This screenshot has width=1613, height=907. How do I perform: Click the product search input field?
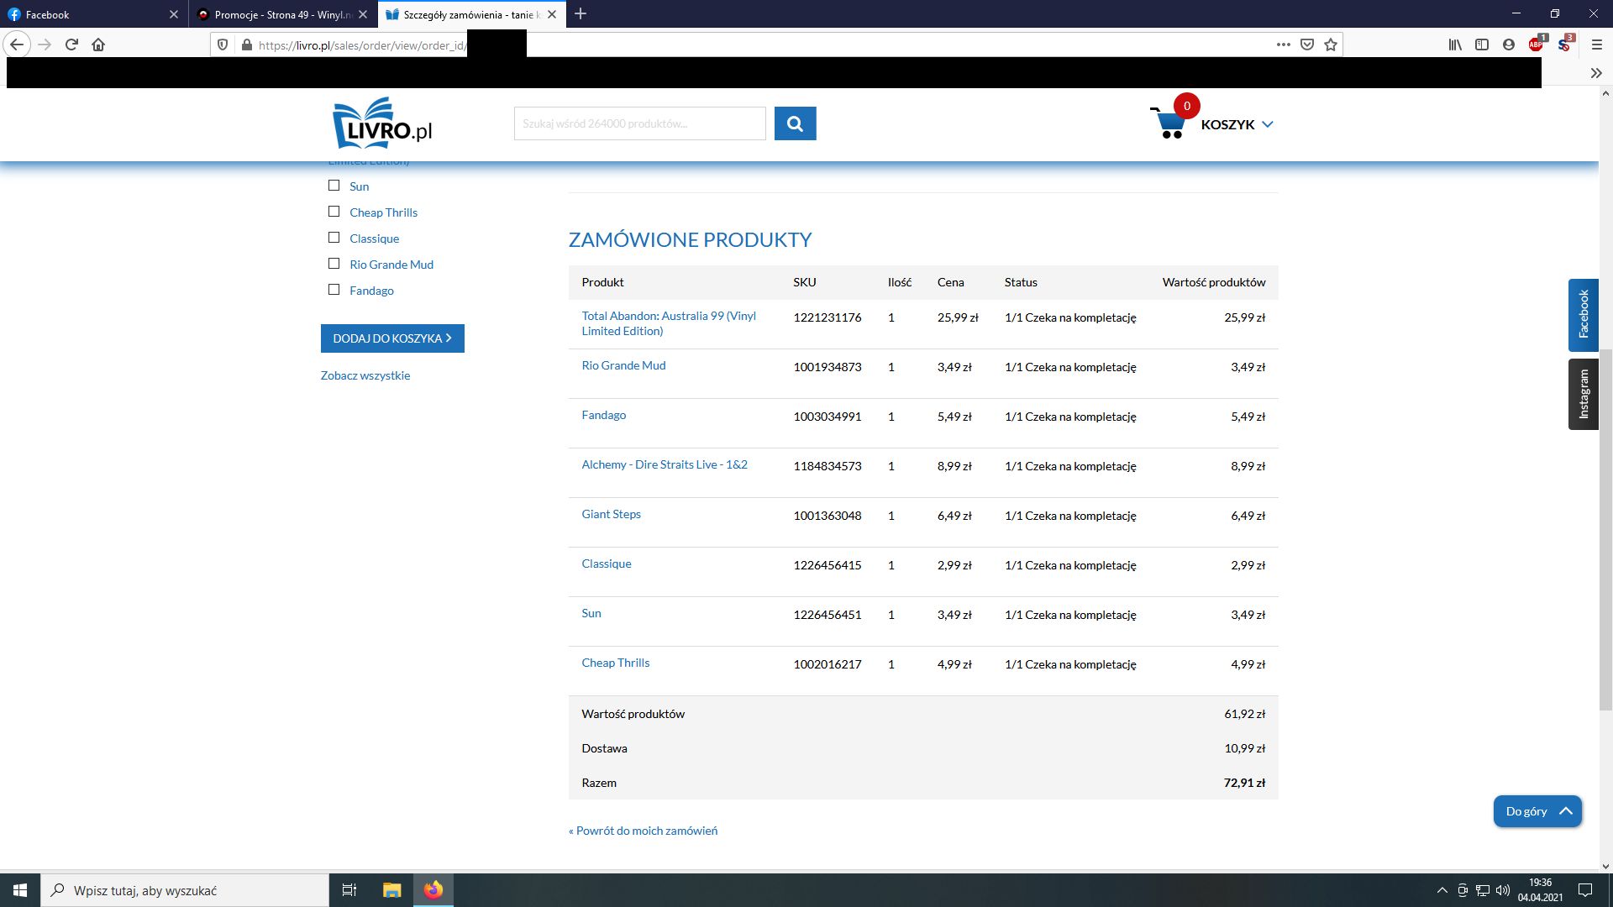click(x=639, y=123)
